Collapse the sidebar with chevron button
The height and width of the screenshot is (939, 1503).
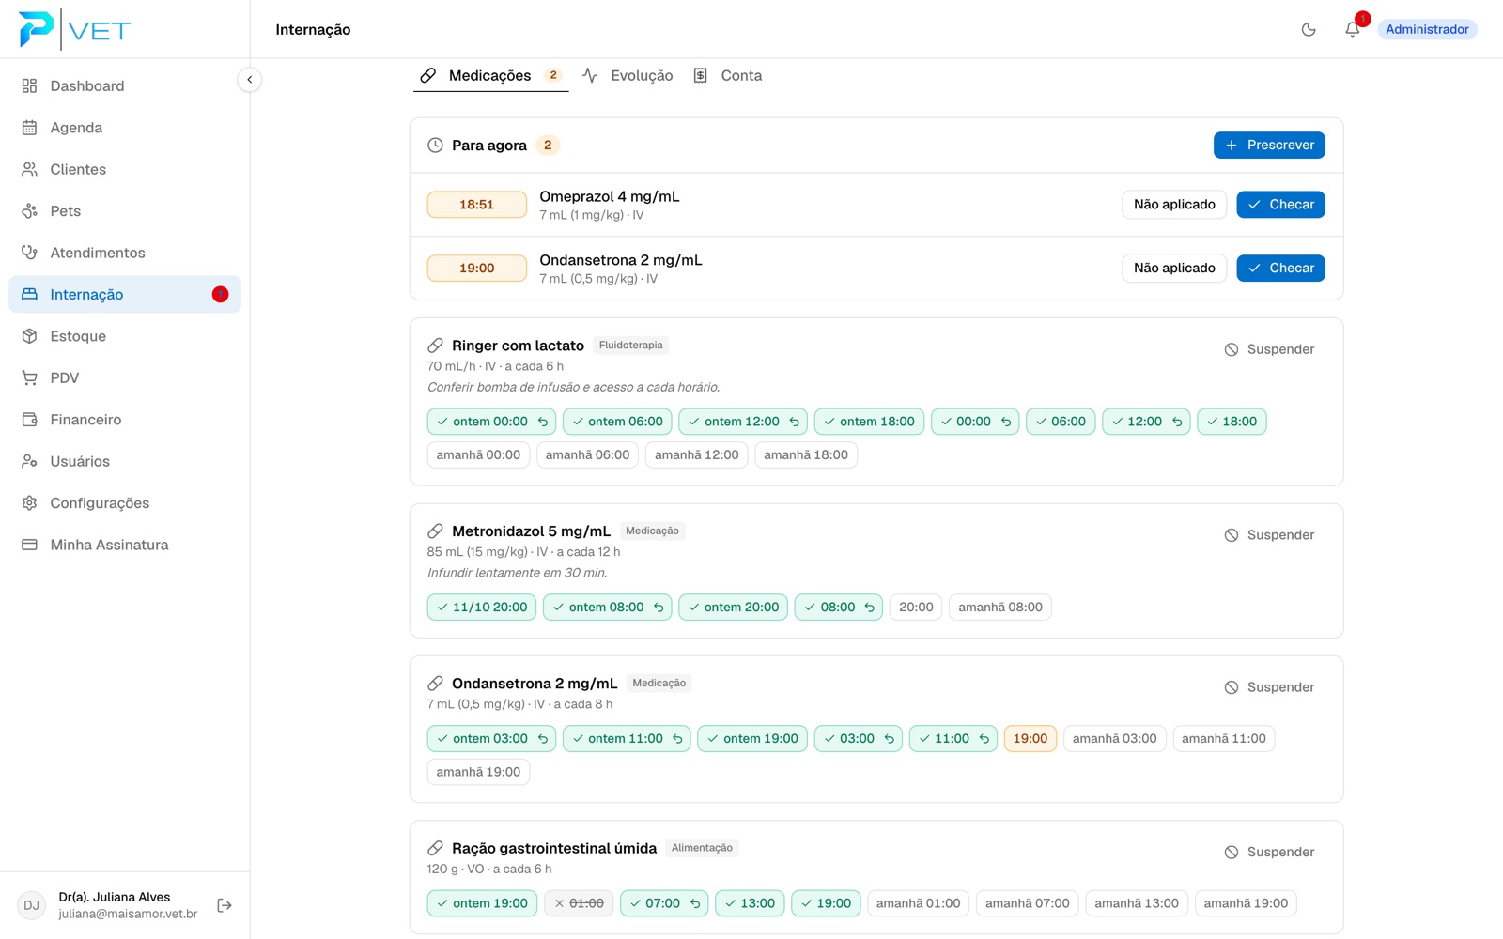click(249, 80)
